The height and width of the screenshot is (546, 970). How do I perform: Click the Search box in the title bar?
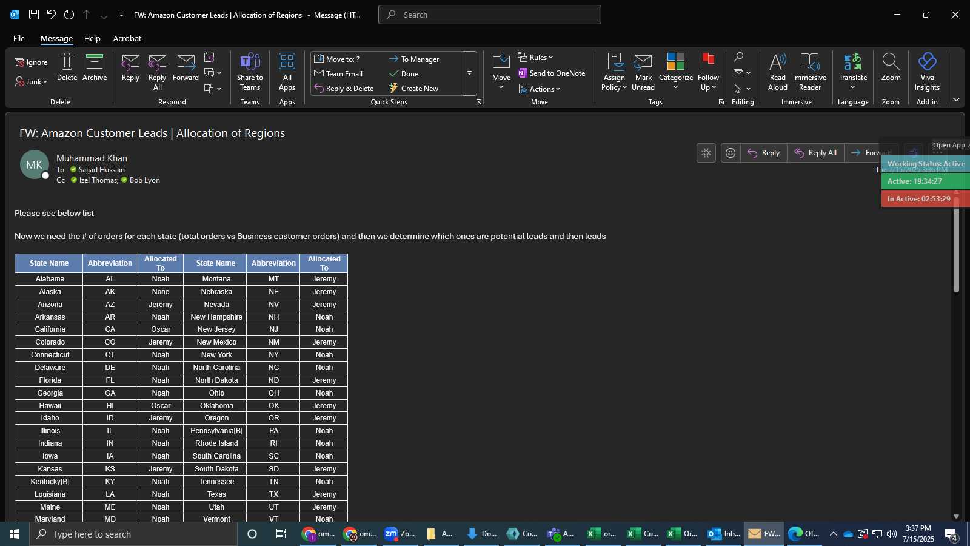490,15
